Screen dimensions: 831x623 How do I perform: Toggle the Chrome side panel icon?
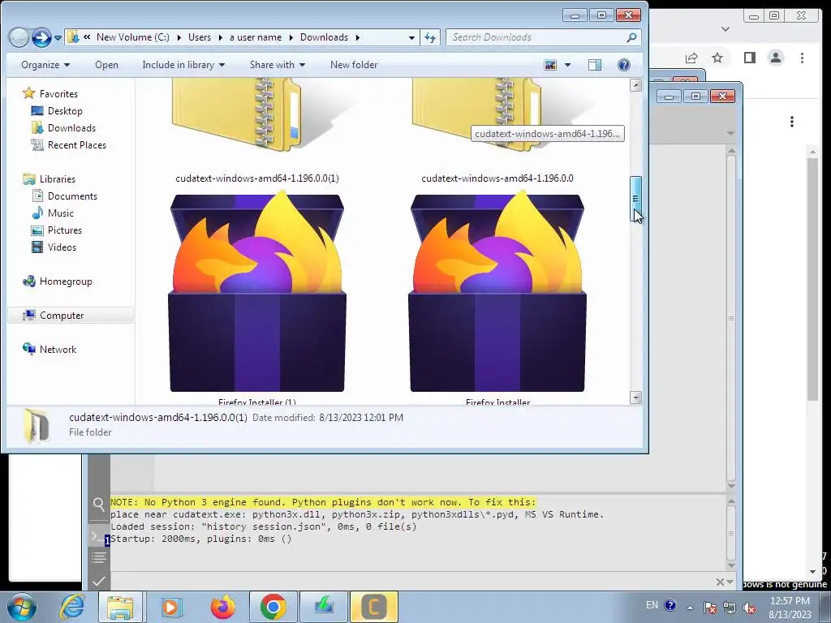pos(749,58)
